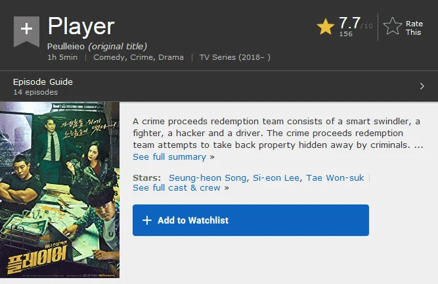View the 156 user ratings count
438x284 pixels.
click(346, 34)
